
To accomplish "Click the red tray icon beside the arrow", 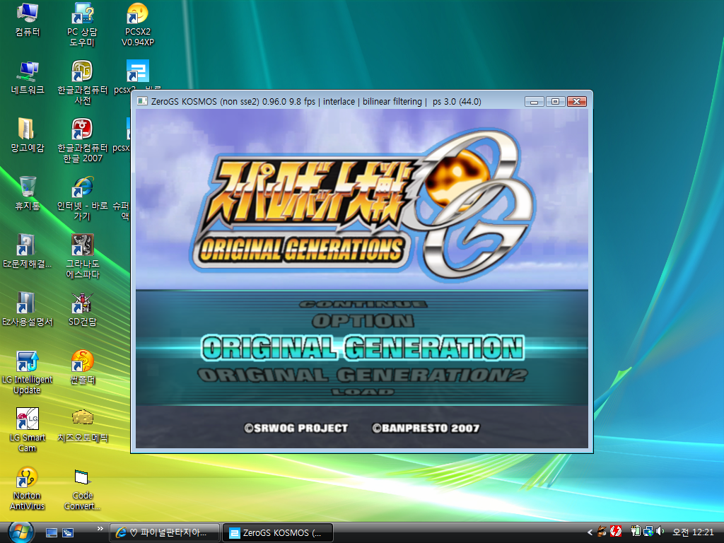I will 616,532.
